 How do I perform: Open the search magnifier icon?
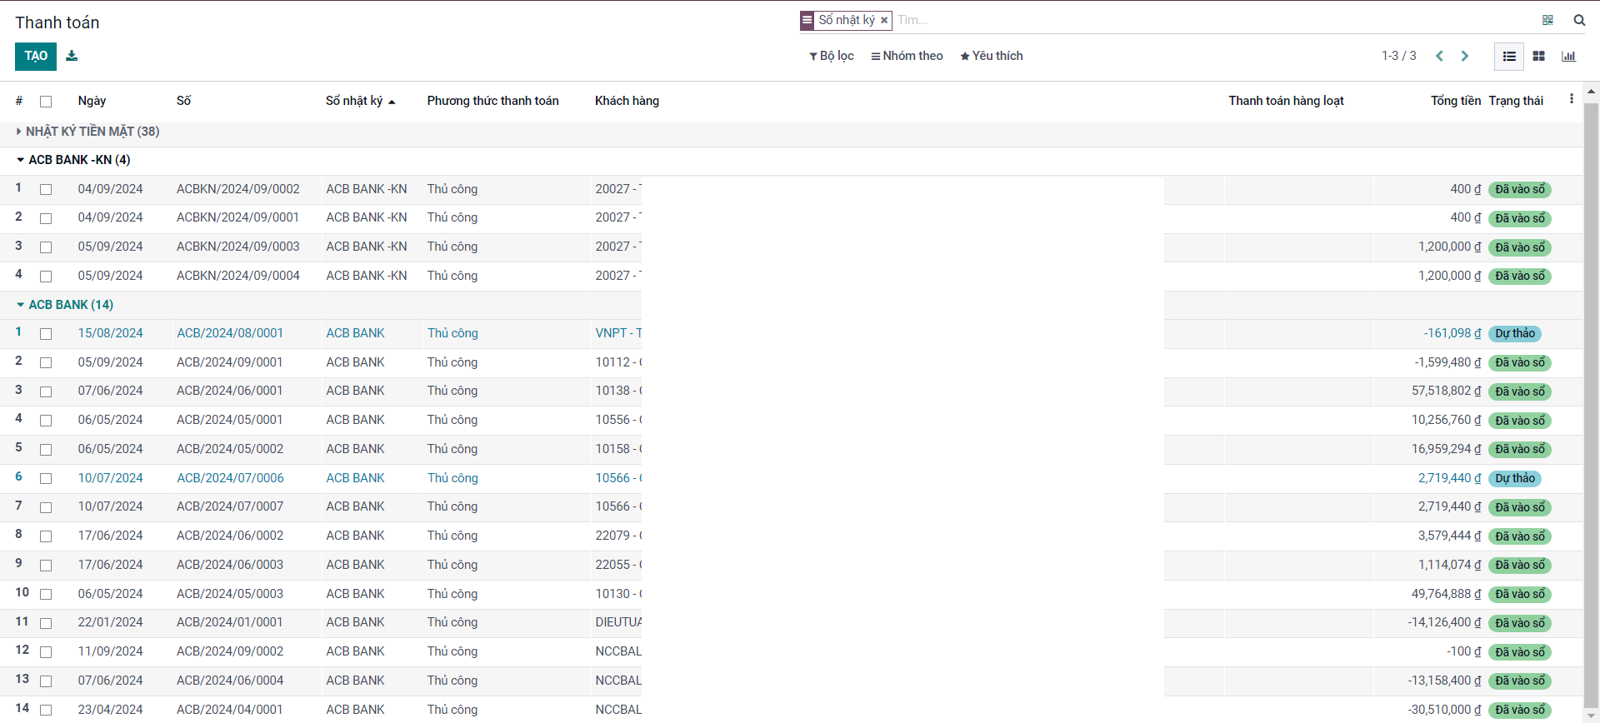(x=1579, y=20)
